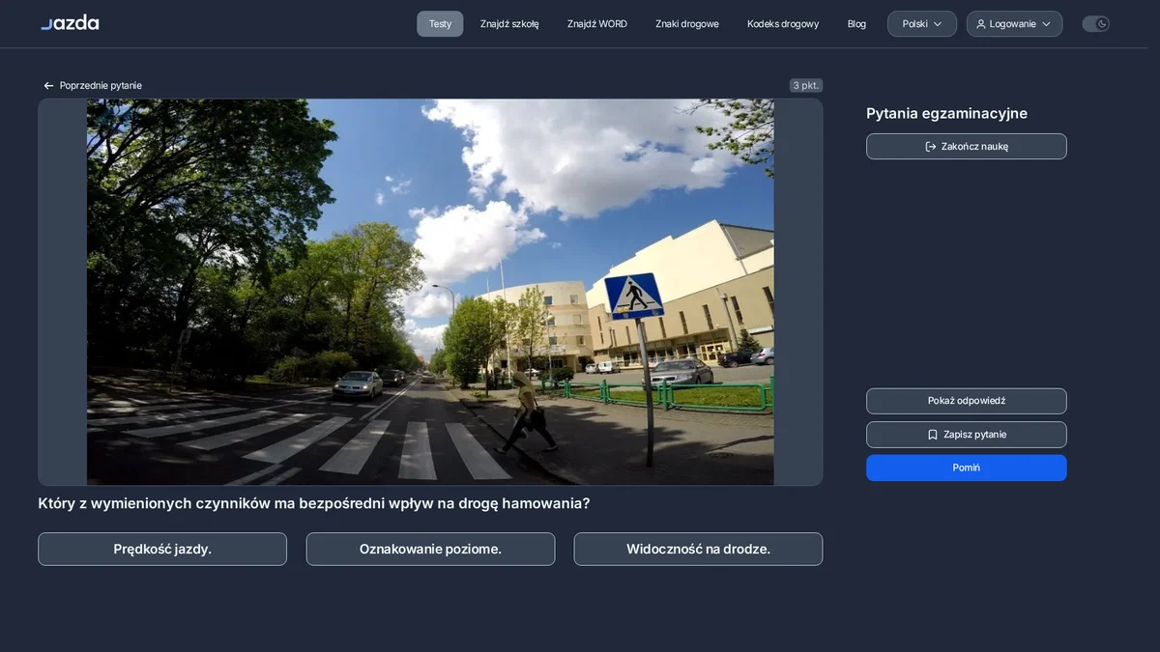Viewport: 1160px width, 652px height.
Task: Click the exit icon in Zakończ naukę
Action: click(x=931, y=147)
